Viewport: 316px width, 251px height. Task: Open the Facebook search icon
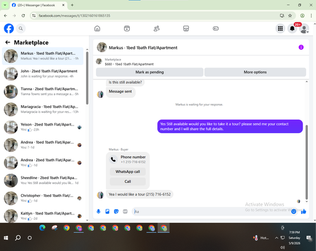pyautogui.click(x=21, y=28)
